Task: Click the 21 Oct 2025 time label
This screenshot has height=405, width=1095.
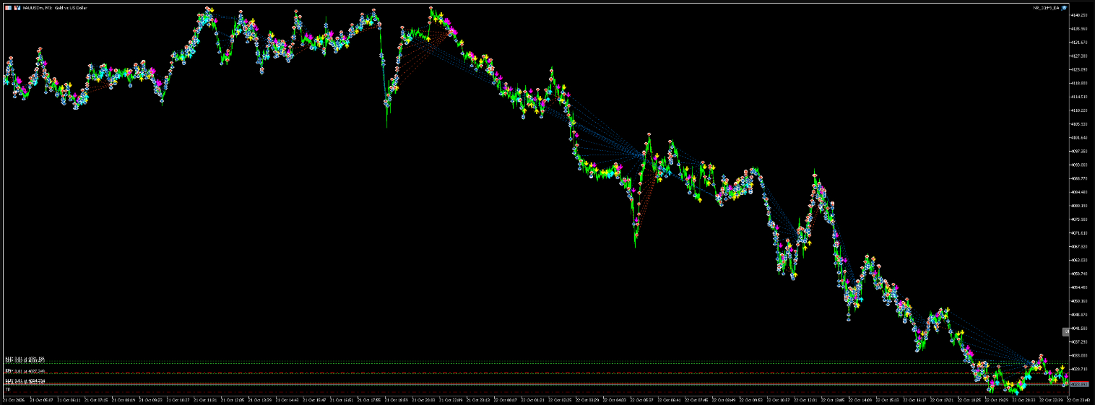Action: tap(14, 400)
